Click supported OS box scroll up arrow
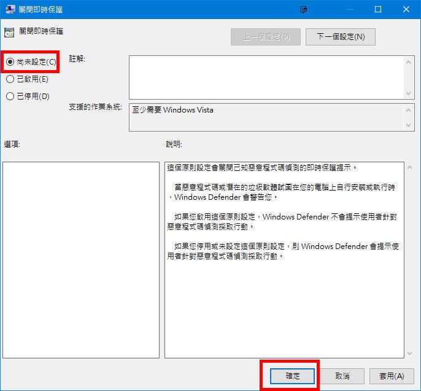The width and height of the screenshot is (421, 391). 408,110
